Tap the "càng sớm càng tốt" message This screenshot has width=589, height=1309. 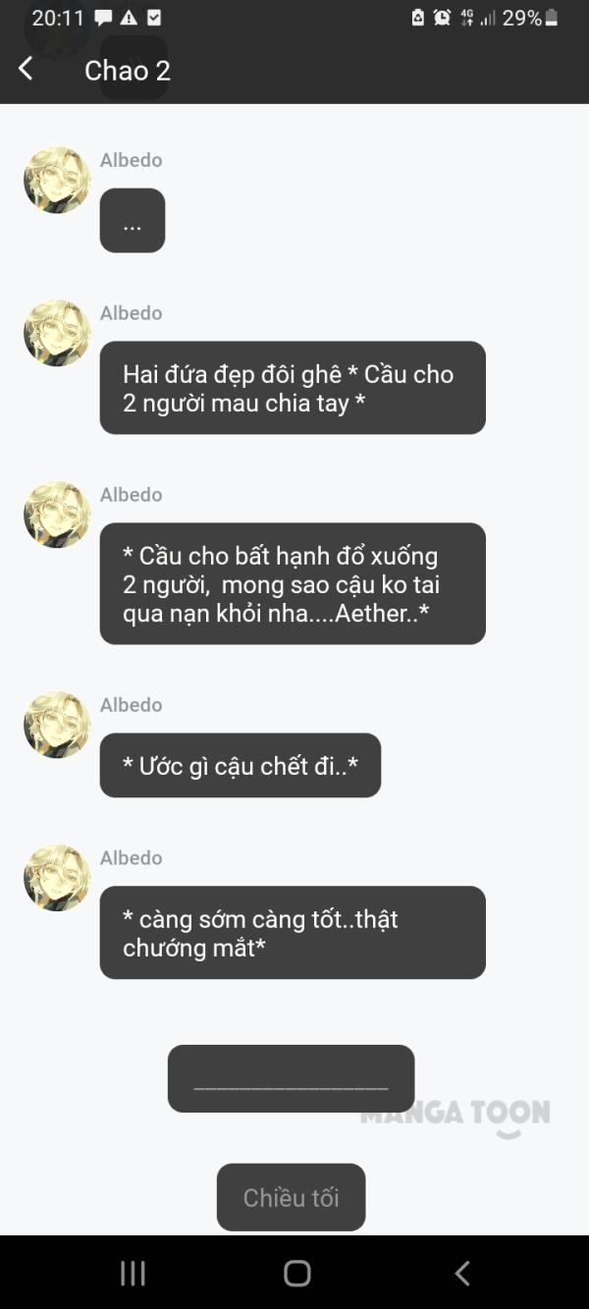tap(293, 933)
